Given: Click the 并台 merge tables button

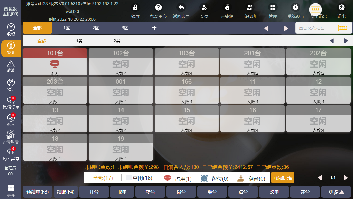Looking at the screenshot, I should click(x=305, y=192).
